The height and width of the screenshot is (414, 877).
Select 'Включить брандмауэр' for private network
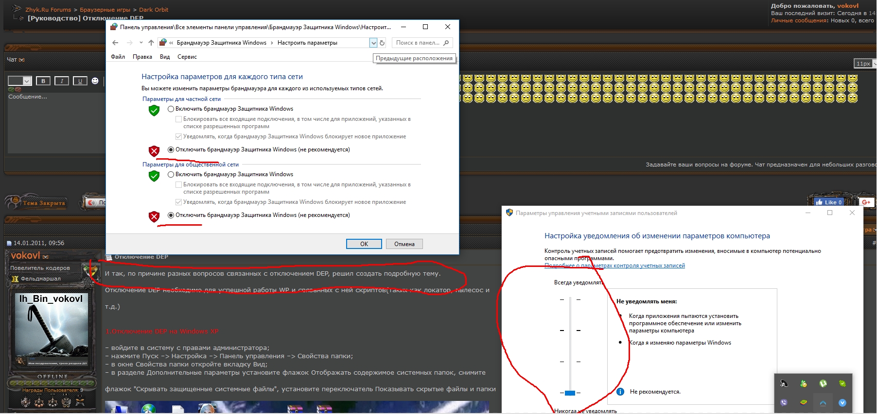171,109
